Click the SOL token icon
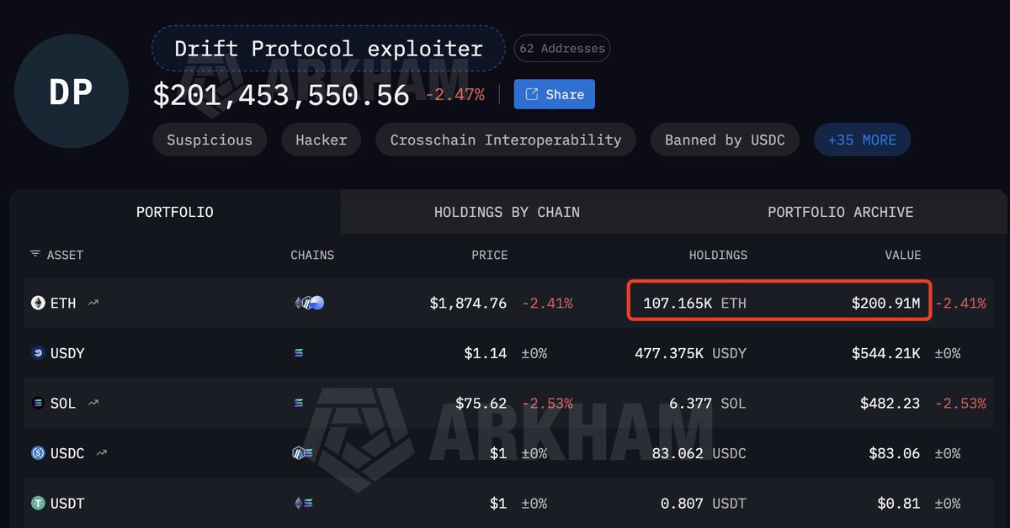Screen dimensions: 1010x528 point(38,404)
